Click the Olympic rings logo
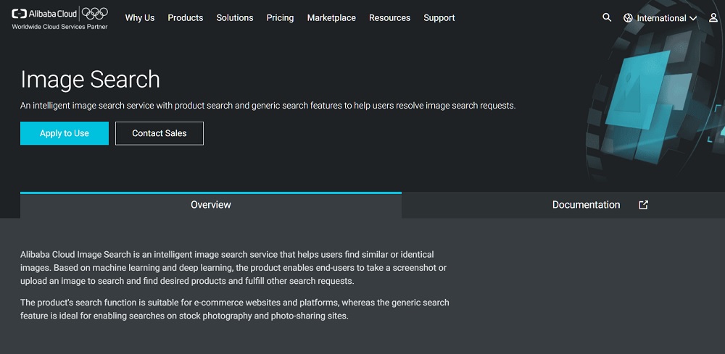This screenshot has width=725, height=354. [95, 13]
